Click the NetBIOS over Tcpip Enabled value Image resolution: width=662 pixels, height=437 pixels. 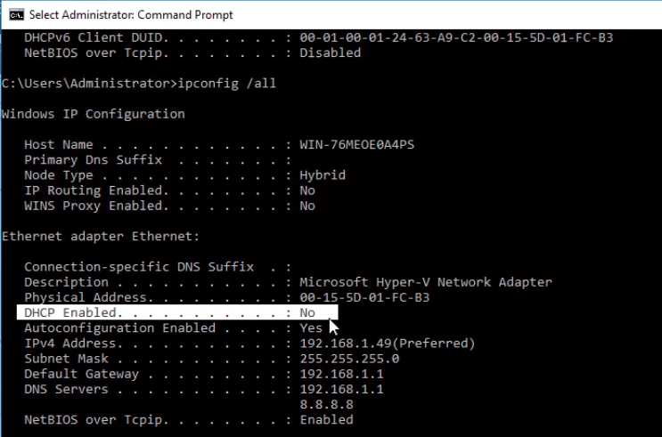327,420
